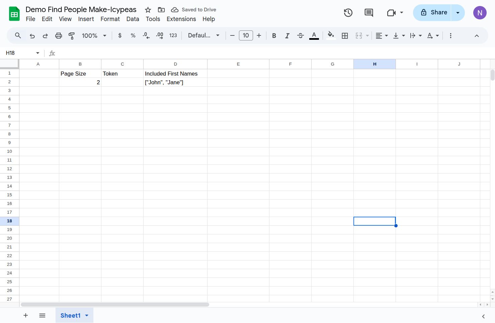Viewport: 495px width, 323px height.
Task: Open the Help menu
Action: coord(209,19)
